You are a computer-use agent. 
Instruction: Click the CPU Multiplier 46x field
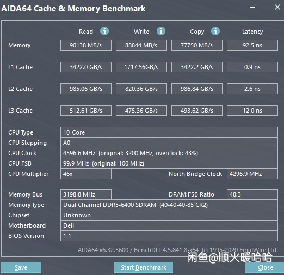point(86,174)
